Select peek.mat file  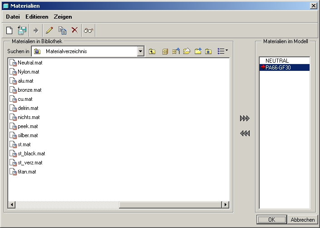(24, 126)
